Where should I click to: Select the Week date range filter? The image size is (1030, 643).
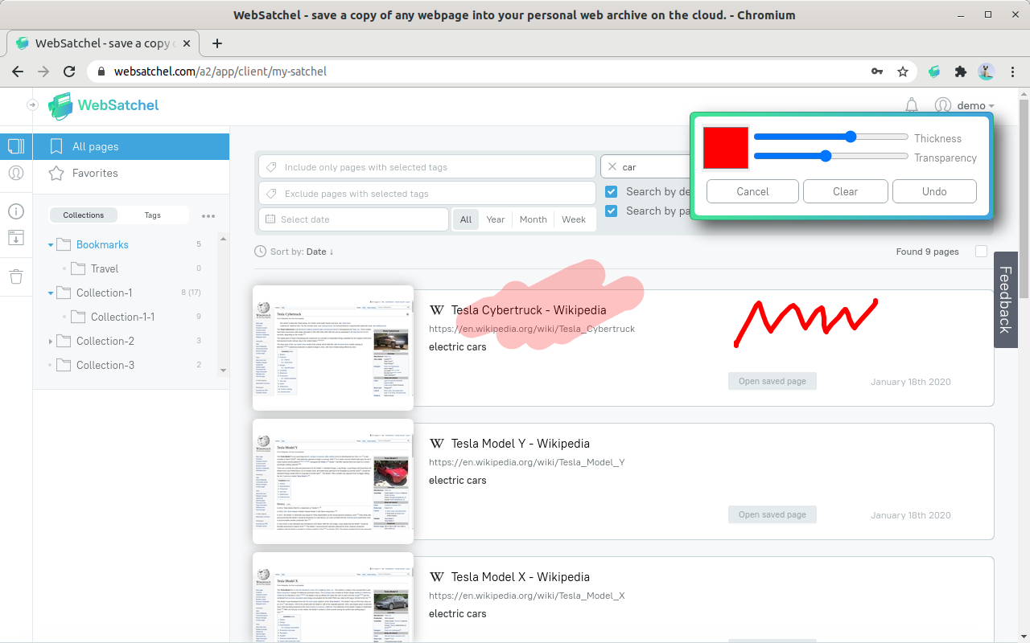574,219
